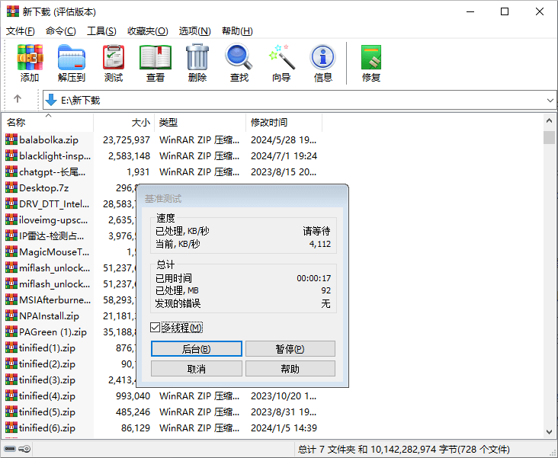Screen dimensions: 558x458
Task: Sort by the 修改时间 column header
Action: click(284, 123)
